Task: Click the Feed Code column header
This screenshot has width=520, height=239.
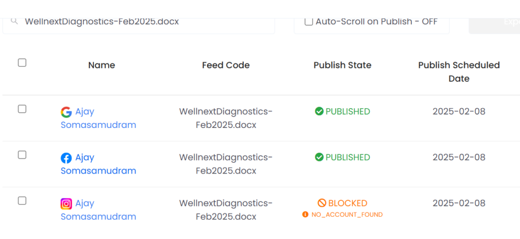Action: 225,65
